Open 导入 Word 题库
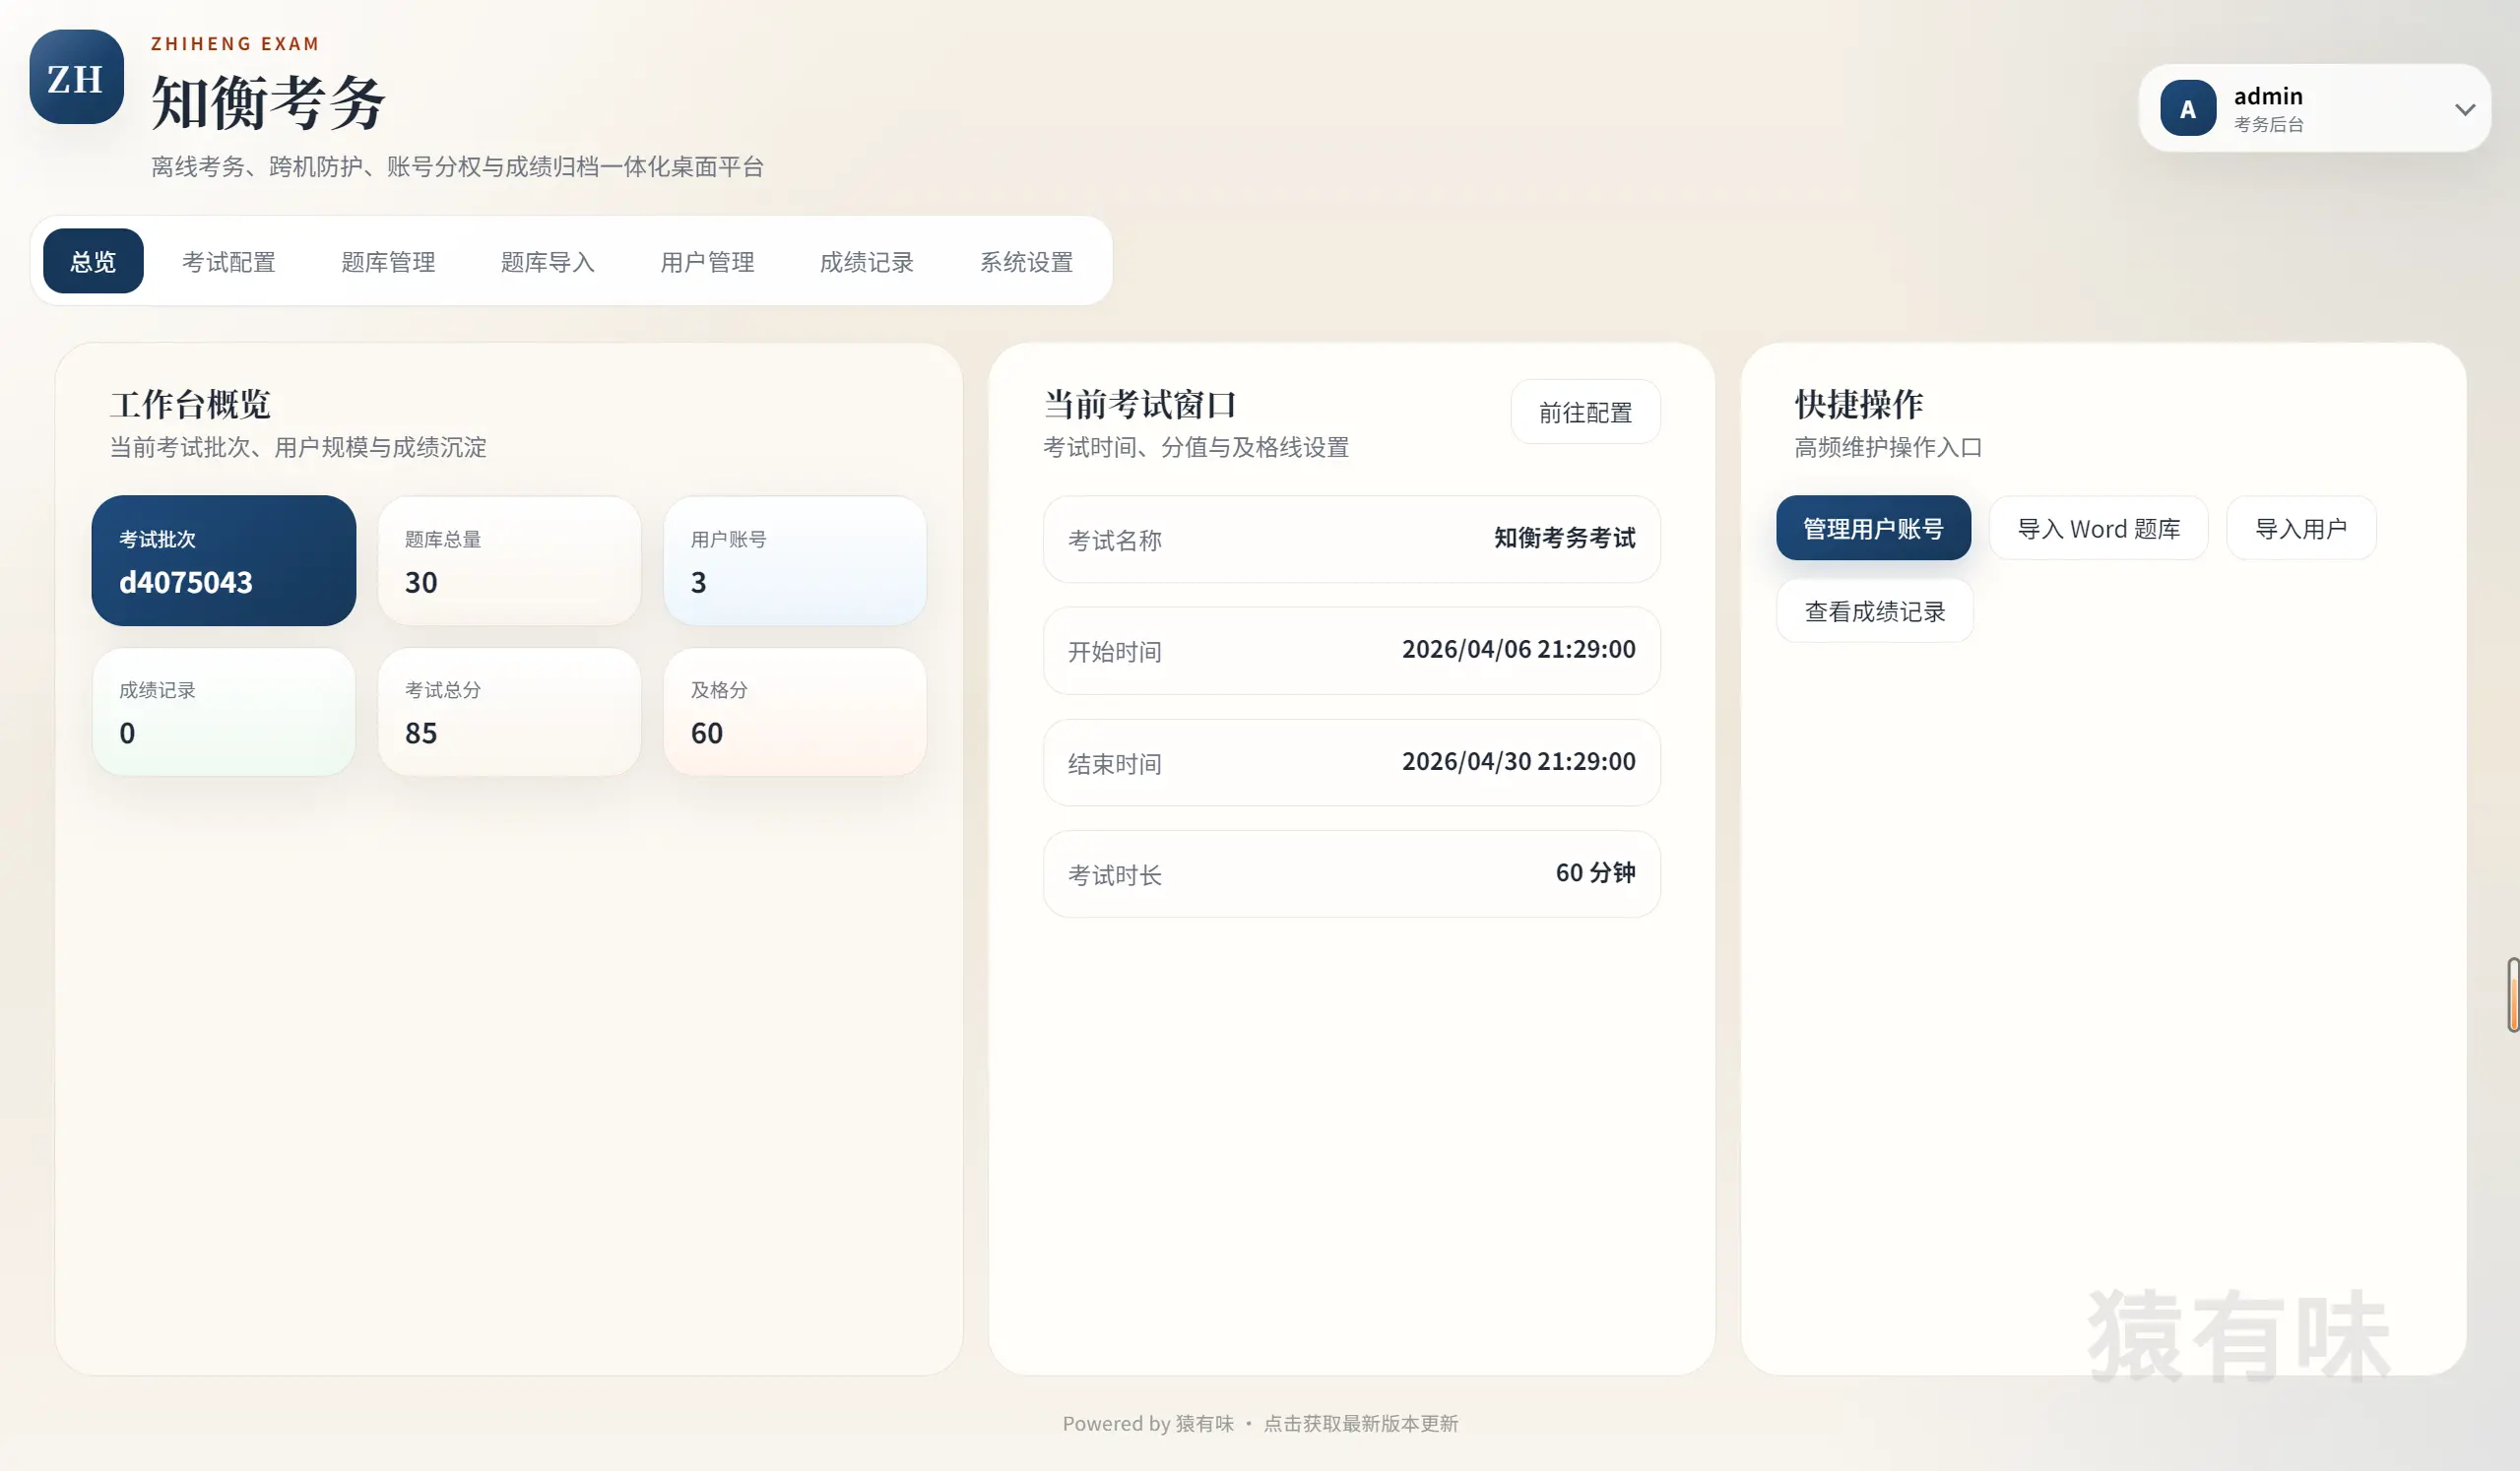 [x=2099, y=527]
